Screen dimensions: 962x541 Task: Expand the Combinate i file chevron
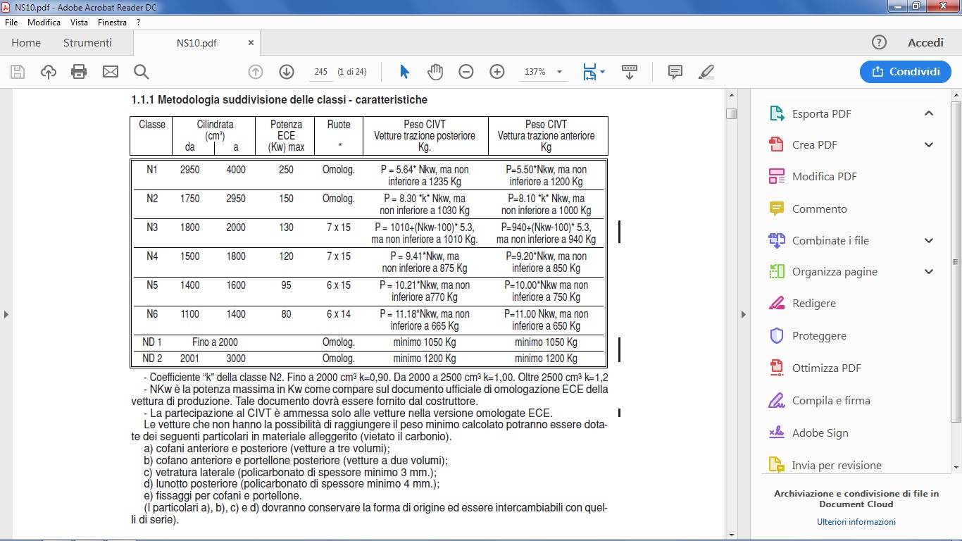[929, 240]
